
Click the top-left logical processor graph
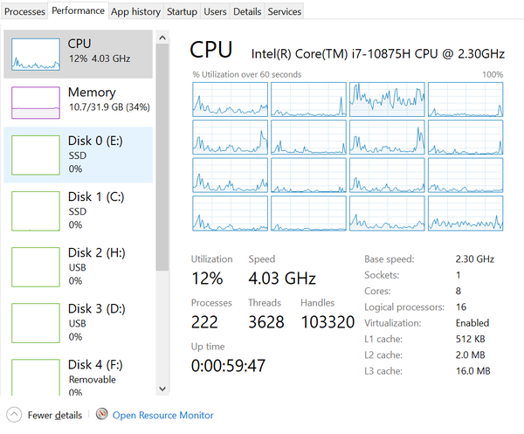pos(230,100)
